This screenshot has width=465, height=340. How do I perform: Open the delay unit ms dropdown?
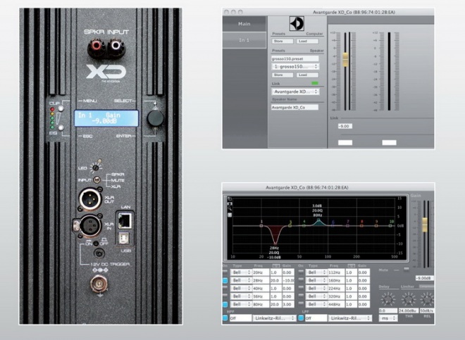point(388,318)
